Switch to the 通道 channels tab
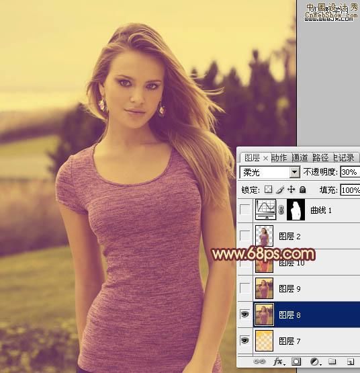Screen dimensions: 360x373 300,157
